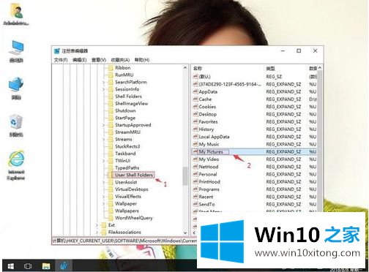Screen dimensions: 369x272
Task: Click the 类型 column header
Action: click(270, 69)
